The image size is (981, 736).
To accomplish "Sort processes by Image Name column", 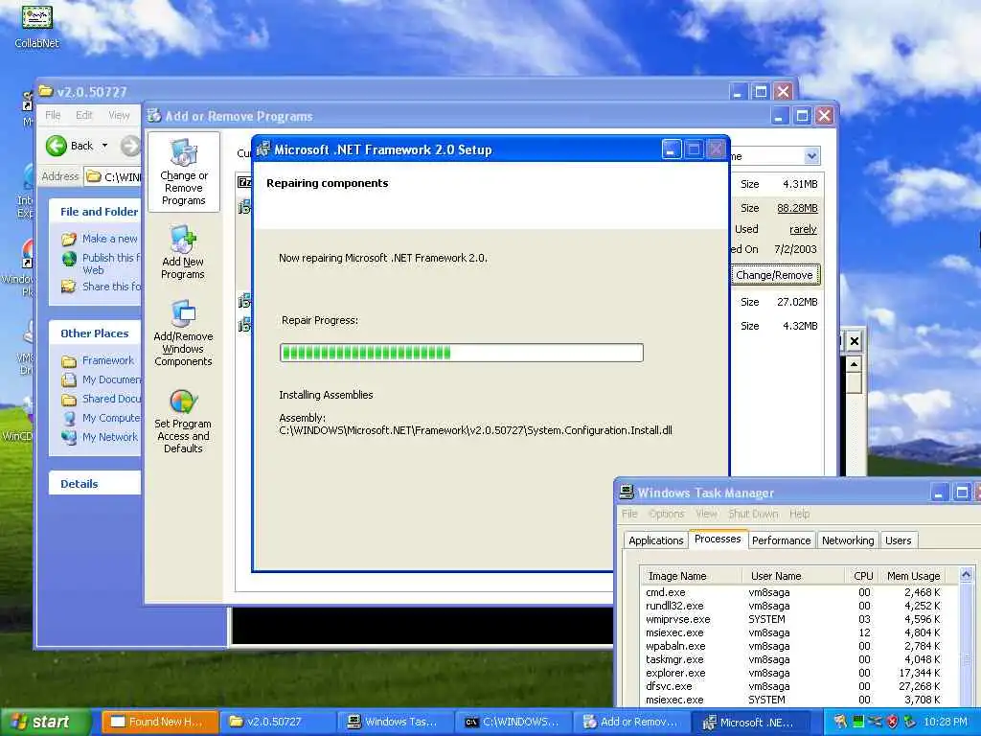I will pos(691,576).
